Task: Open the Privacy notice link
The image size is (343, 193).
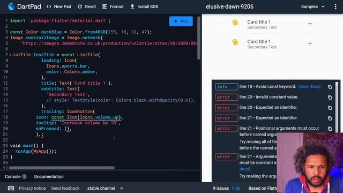Action: click(32, 188)
